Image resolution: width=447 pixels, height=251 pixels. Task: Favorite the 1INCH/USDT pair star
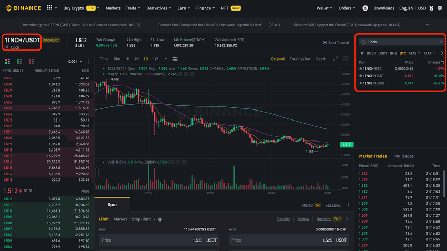(x=361, y=76)
